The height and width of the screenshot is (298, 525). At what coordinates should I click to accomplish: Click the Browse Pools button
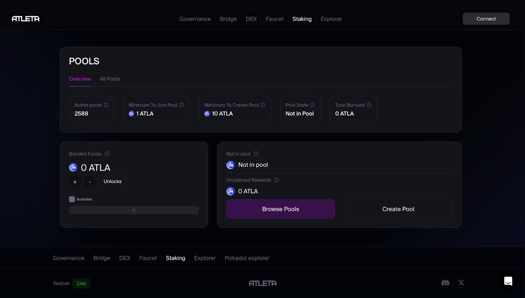(x=281, y=209)
